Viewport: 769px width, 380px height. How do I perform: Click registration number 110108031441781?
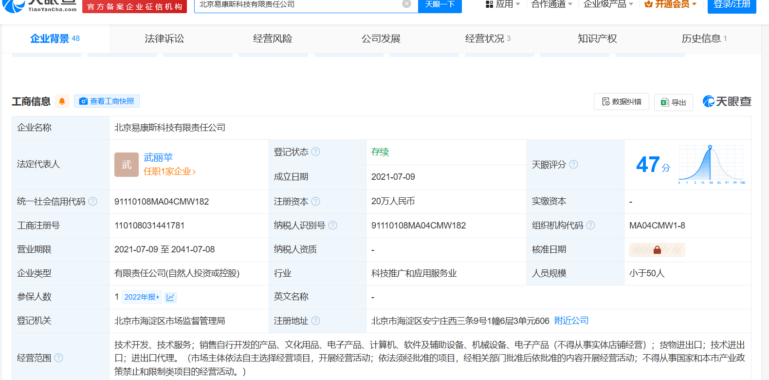click(149, 225)
